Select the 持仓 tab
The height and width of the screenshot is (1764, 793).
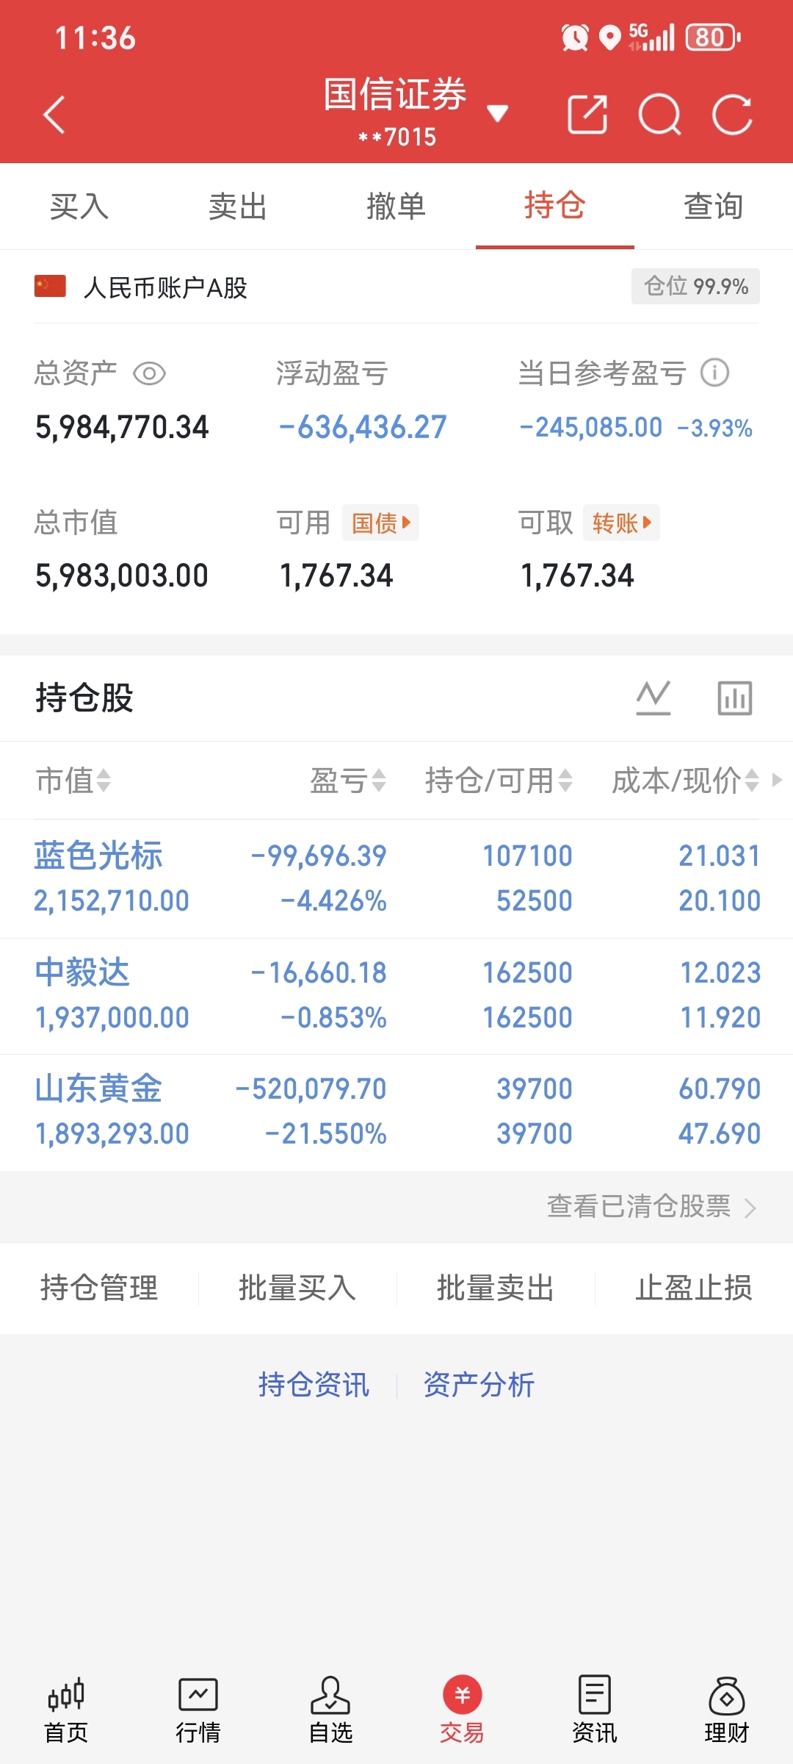[555, 207]
